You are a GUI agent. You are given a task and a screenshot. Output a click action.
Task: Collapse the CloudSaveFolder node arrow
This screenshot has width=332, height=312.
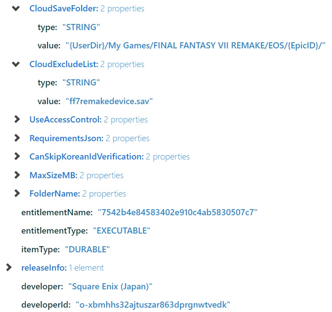(16, 8)
